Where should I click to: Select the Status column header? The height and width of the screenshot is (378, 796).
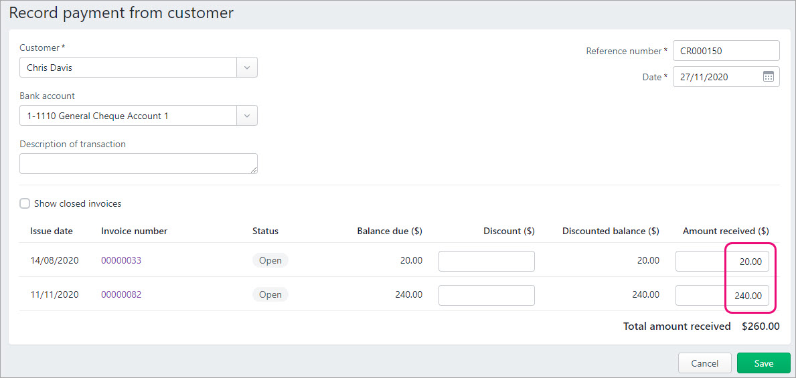pyautogui.click(x=266, y=231)
